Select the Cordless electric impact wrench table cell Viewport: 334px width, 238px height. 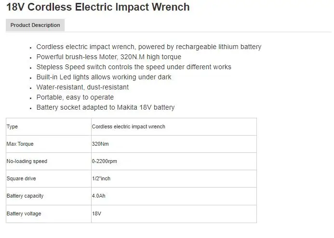(x=128, y=126)
